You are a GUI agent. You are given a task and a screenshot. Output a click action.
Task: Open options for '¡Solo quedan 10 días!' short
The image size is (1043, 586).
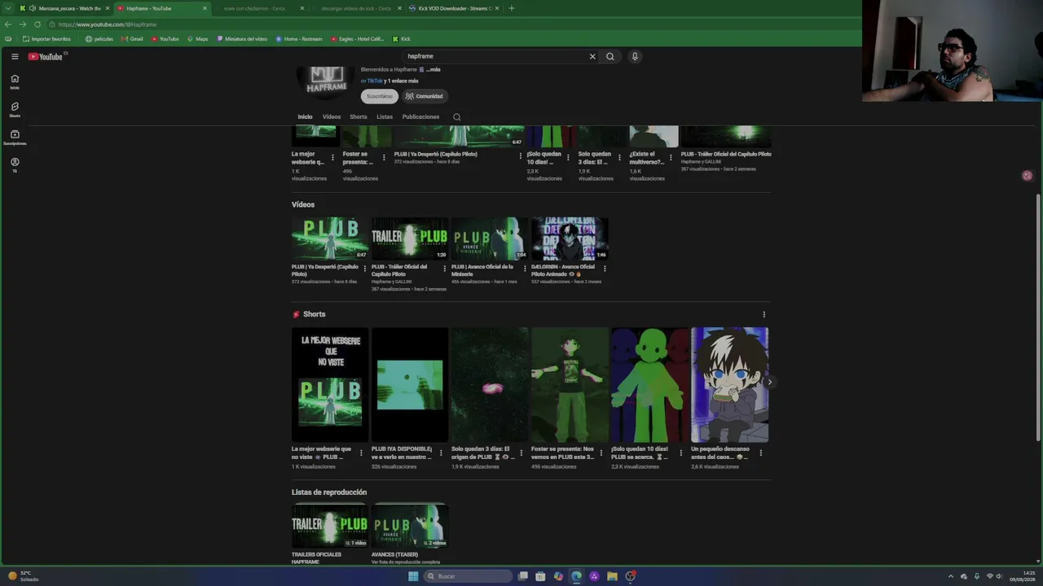coord(680,453)
